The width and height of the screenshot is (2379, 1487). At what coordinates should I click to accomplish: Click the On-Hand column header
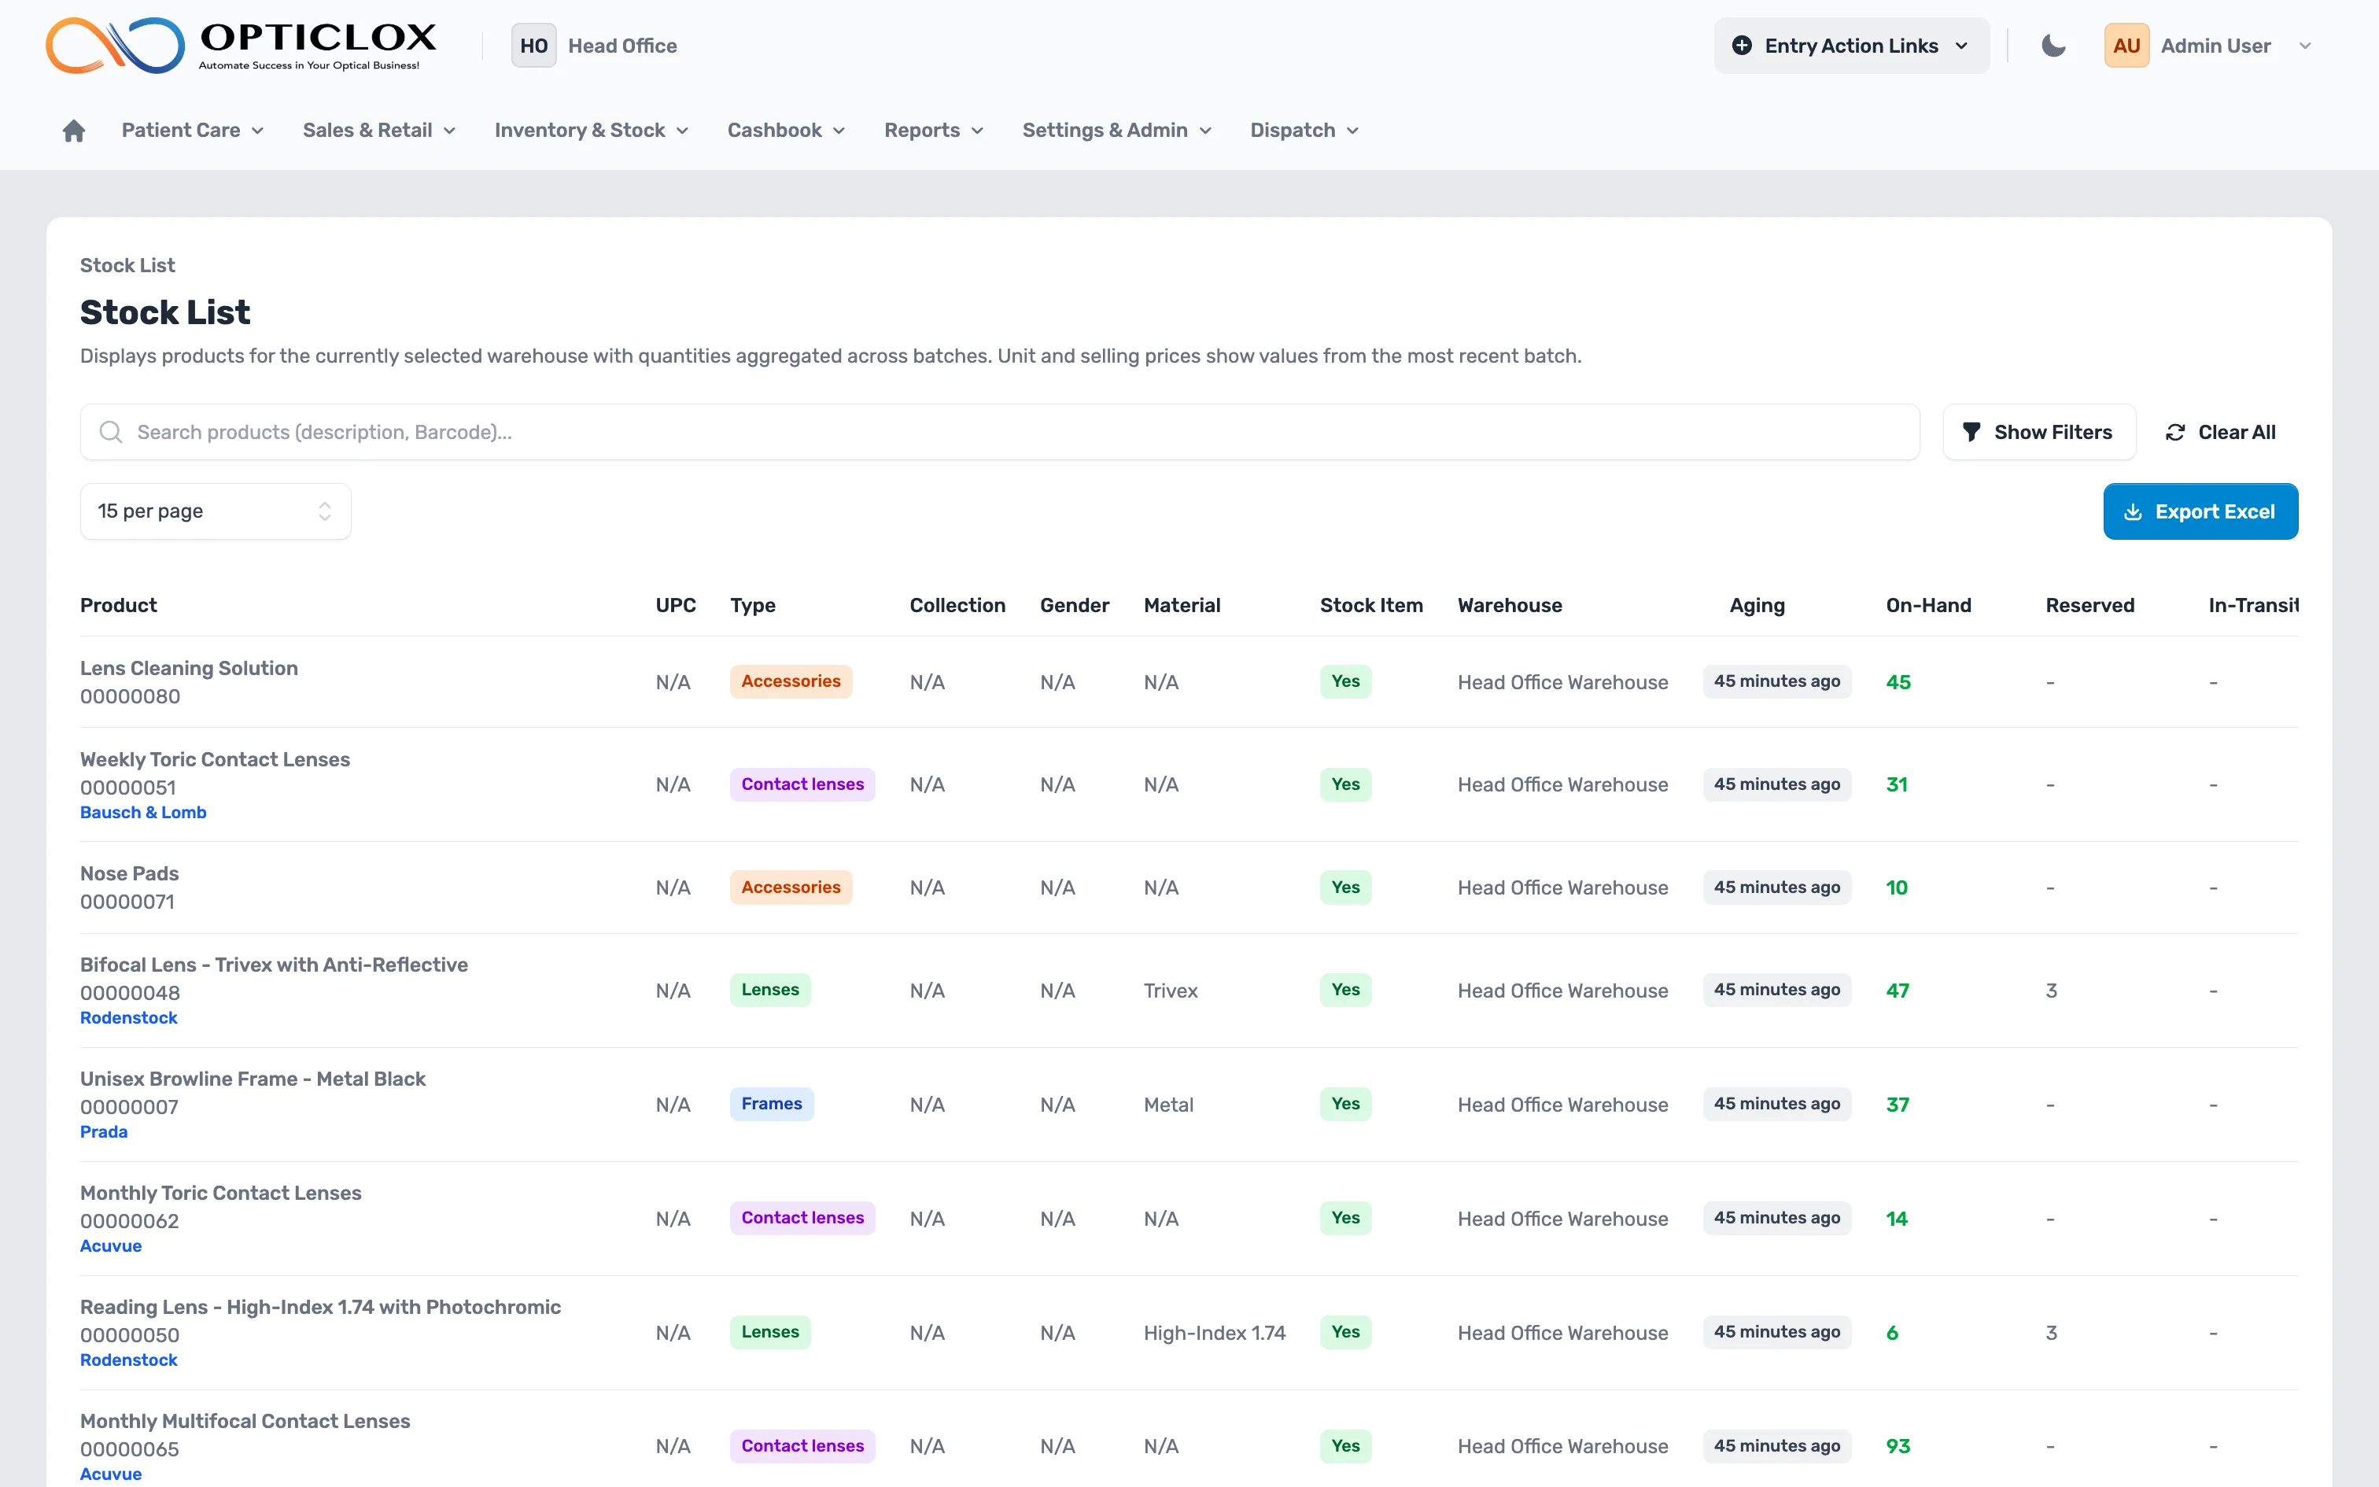click(x=1927, y=605)
